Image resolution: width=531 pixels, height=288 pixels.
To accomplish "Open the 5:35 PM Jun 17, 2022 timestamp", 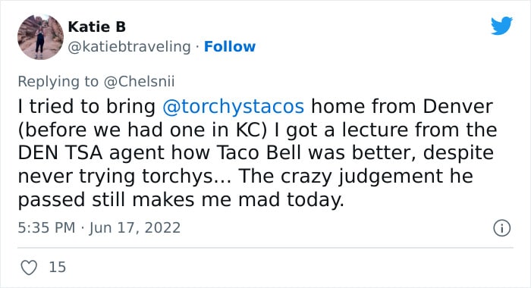I will coord(99,228).
